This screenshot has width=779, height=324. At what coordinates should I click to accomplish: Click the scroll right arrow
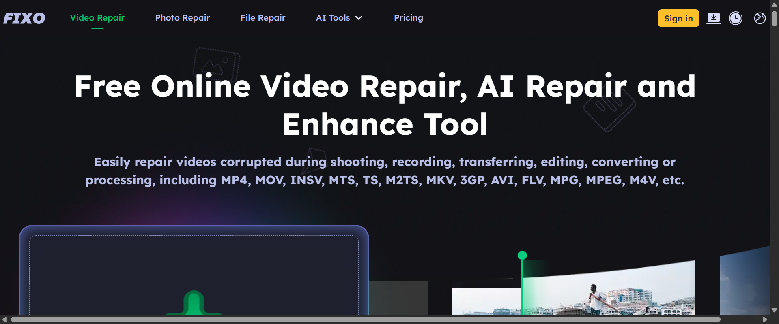[765, 320]
